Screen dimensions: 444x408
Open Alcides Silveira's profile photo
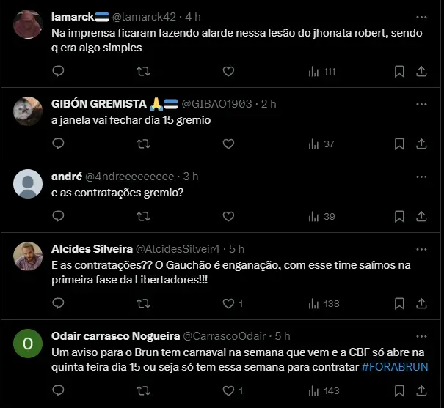point(28,256)
